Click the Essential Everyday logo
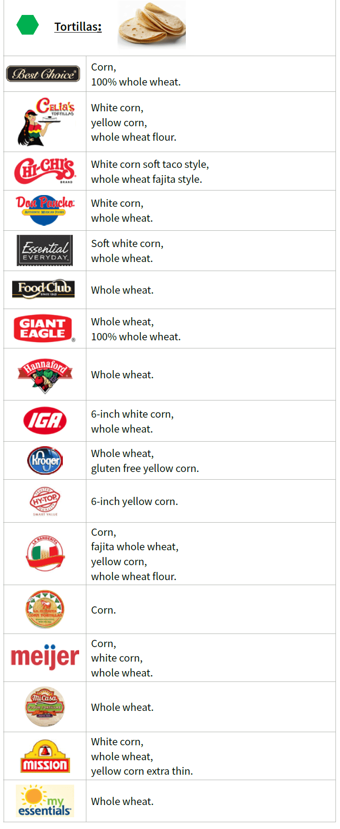340x829 pixels. [45, 250]
